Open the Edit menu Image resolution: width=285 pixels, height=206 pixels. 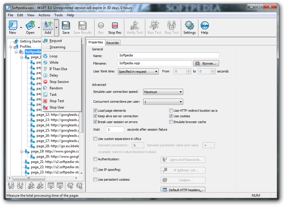click(x=20, y=15)
